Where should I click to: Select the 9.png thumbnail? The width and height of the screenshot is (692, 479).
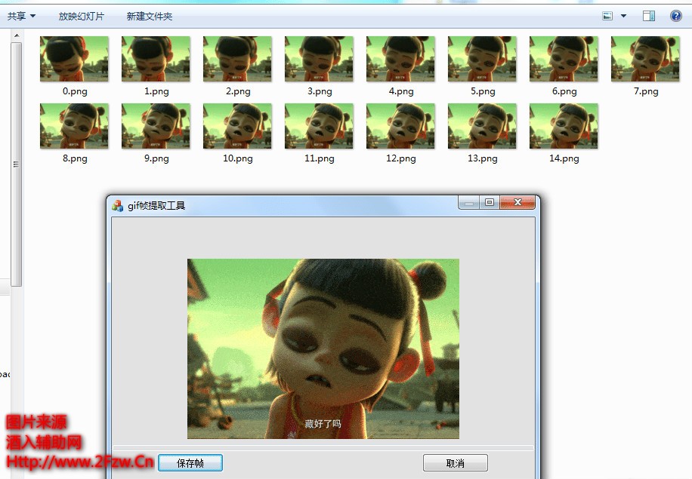(x=156, y=126)
